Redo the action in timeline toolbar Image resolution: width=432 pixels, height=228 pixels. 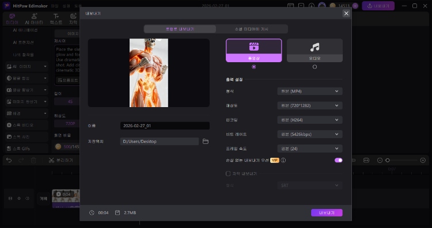(x=21, y=160)
